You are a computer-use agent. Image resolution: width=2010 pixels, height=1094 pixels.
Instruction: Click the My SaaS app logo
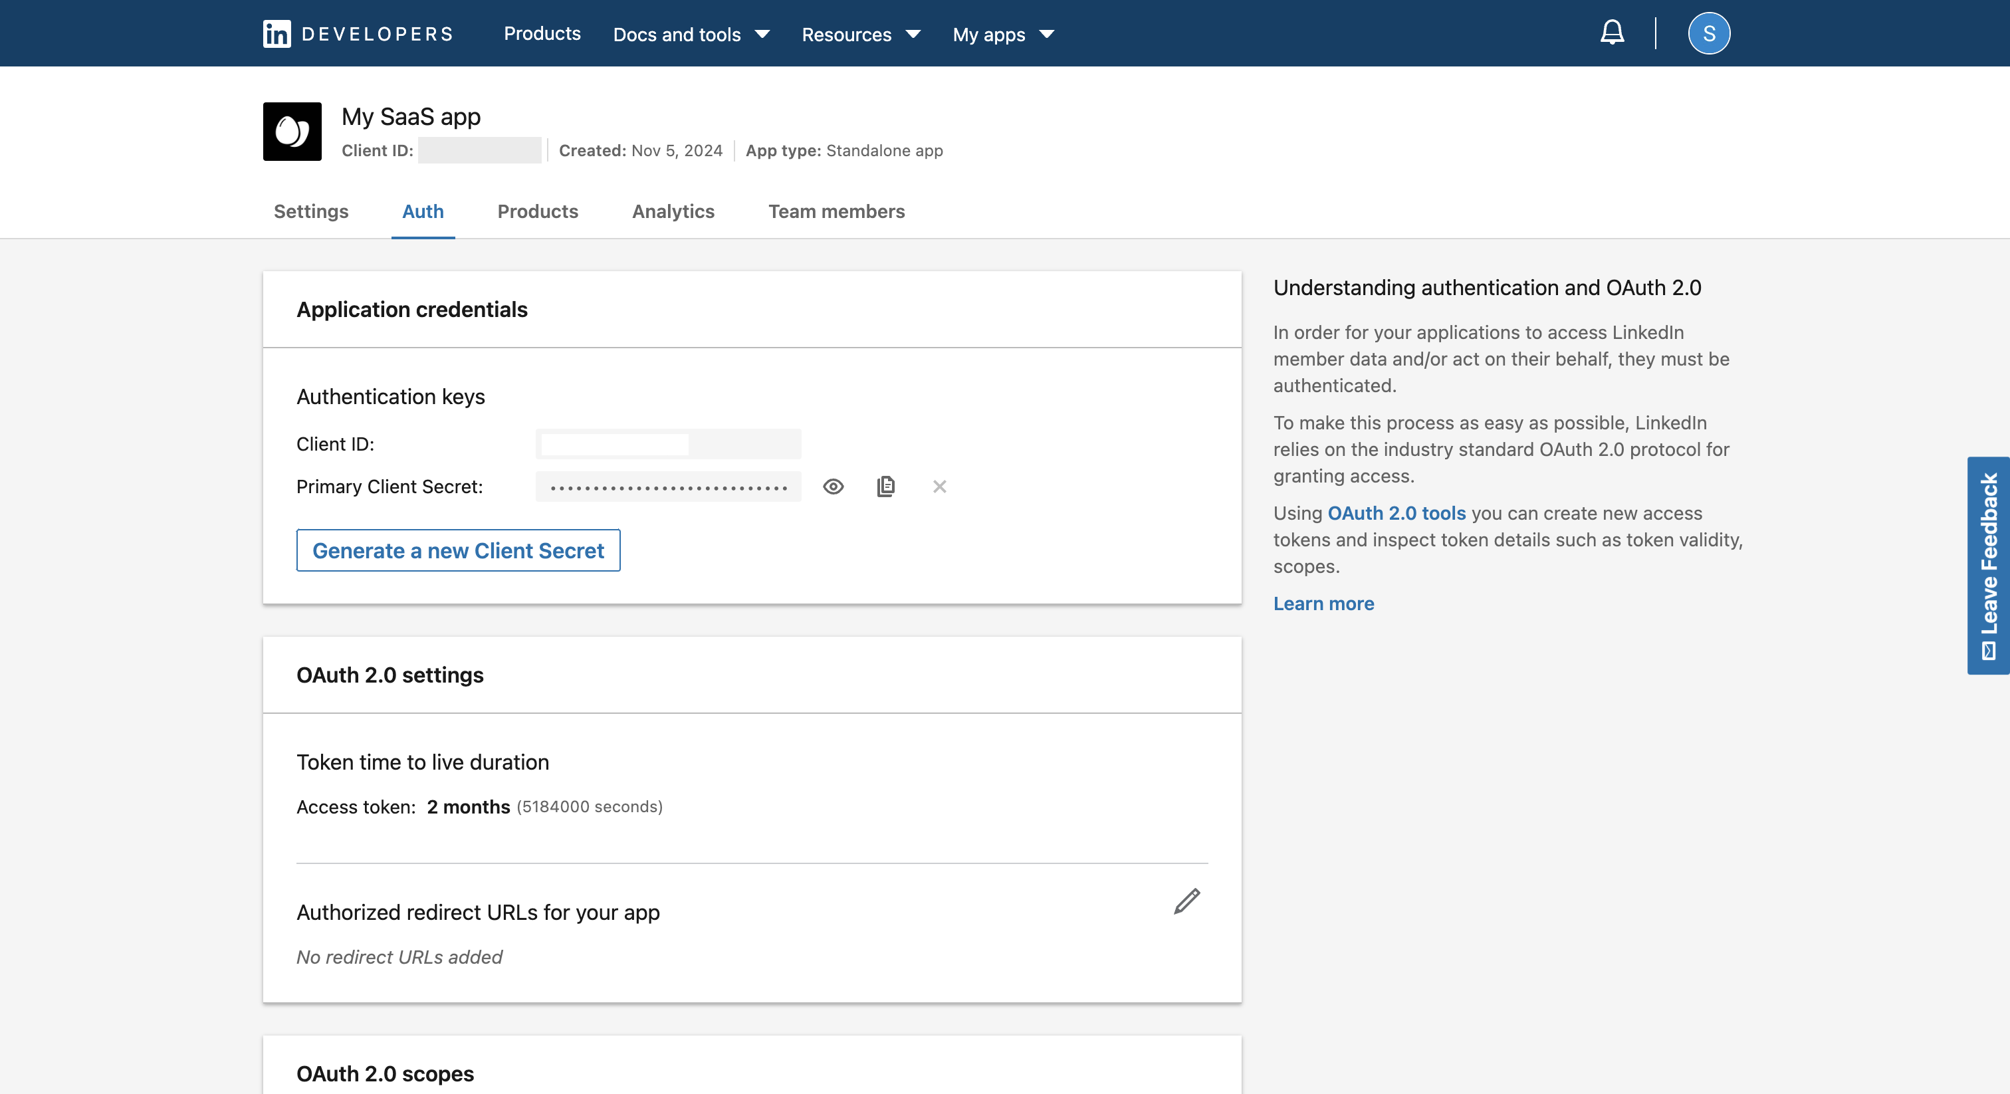pyautogui.click(x=292, y=131)
